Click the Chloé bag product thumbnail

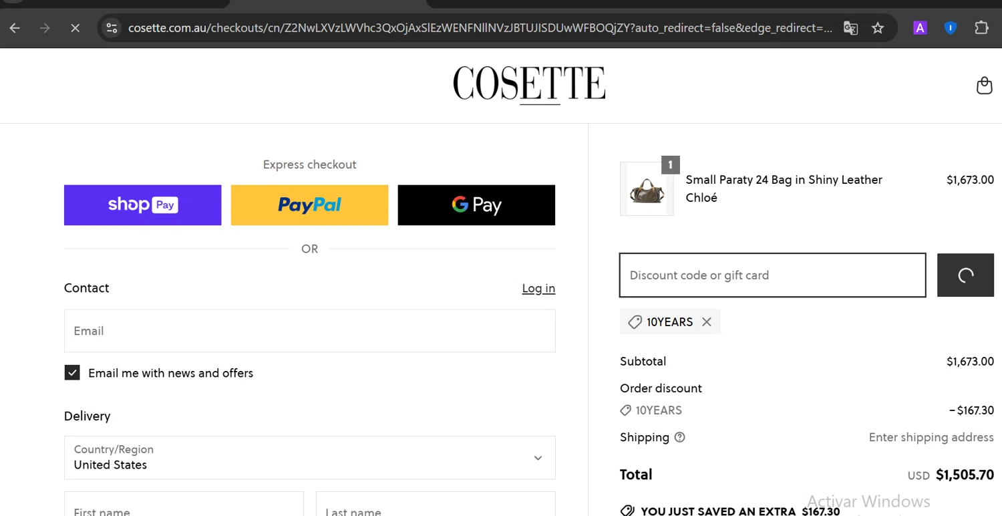pyautogui.click(x=647, y=189)
